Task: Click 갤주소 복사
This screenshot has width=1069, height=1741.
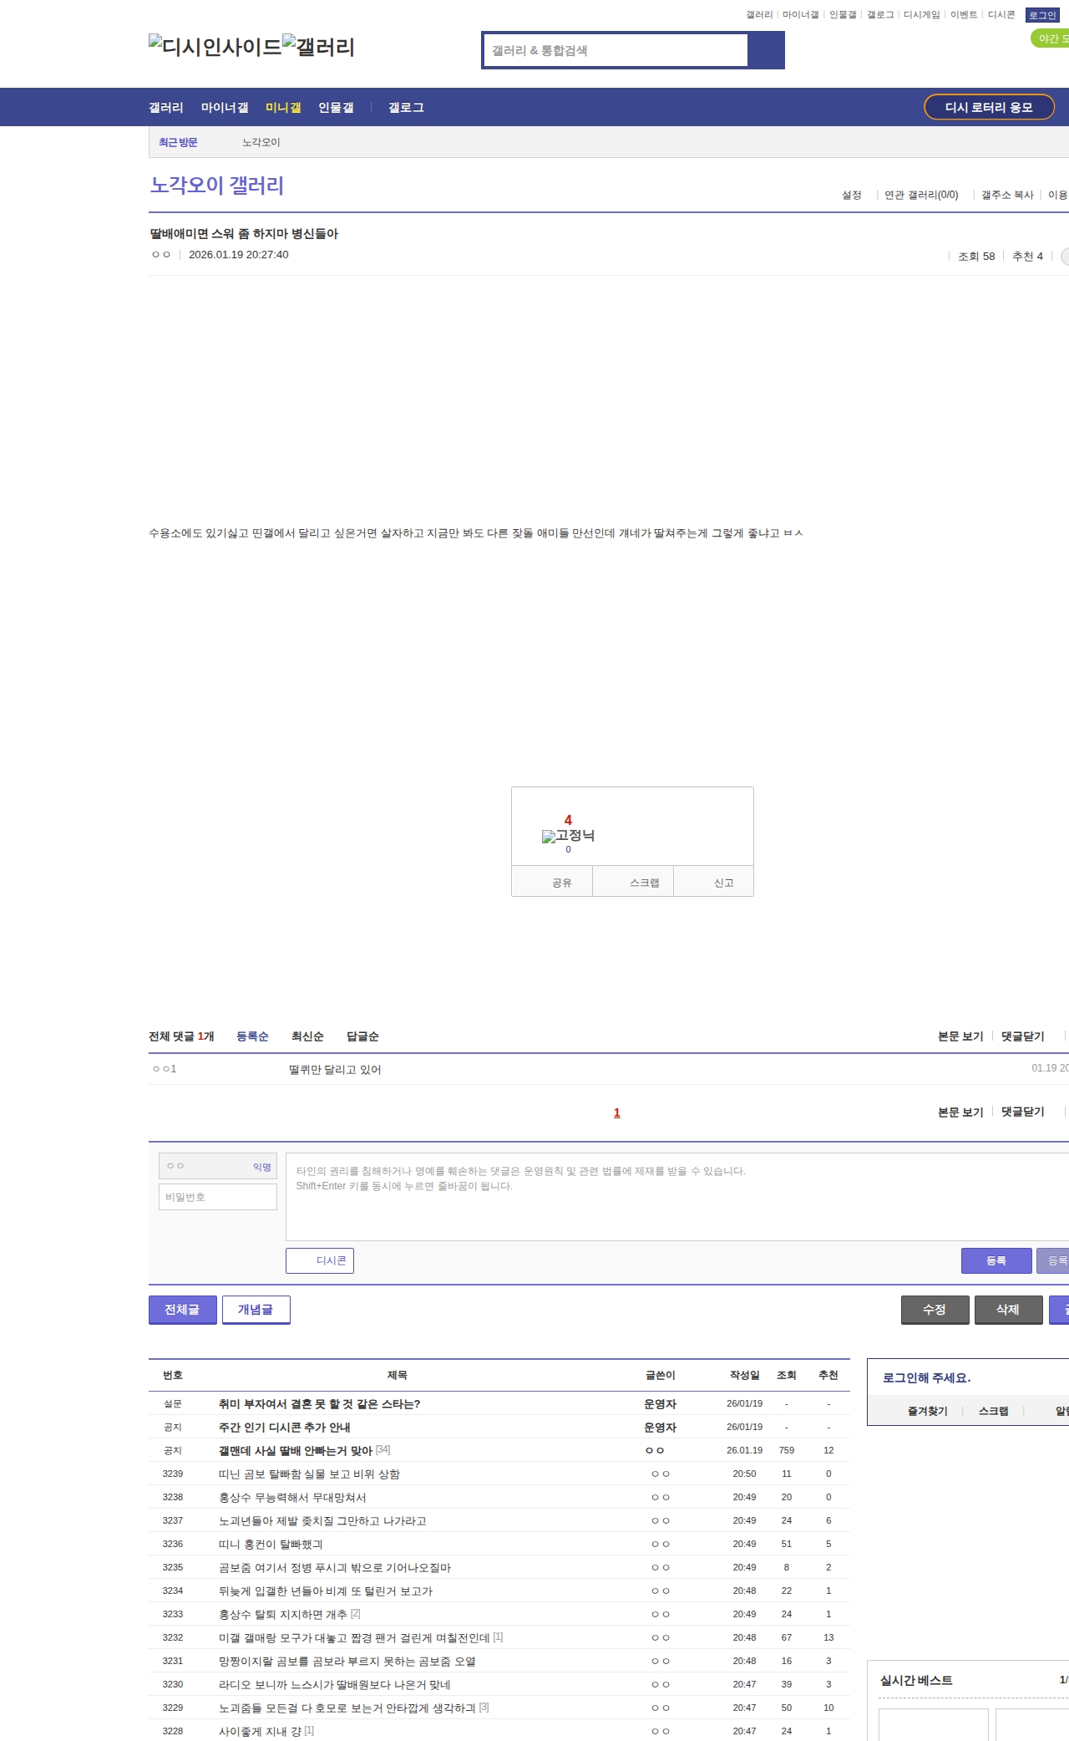Action: point(1007,195)
